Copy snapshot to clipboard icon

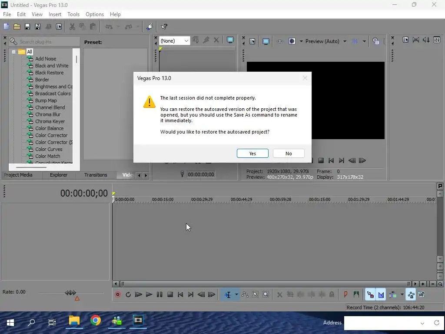pyautogui.click(x=376, y=41)
